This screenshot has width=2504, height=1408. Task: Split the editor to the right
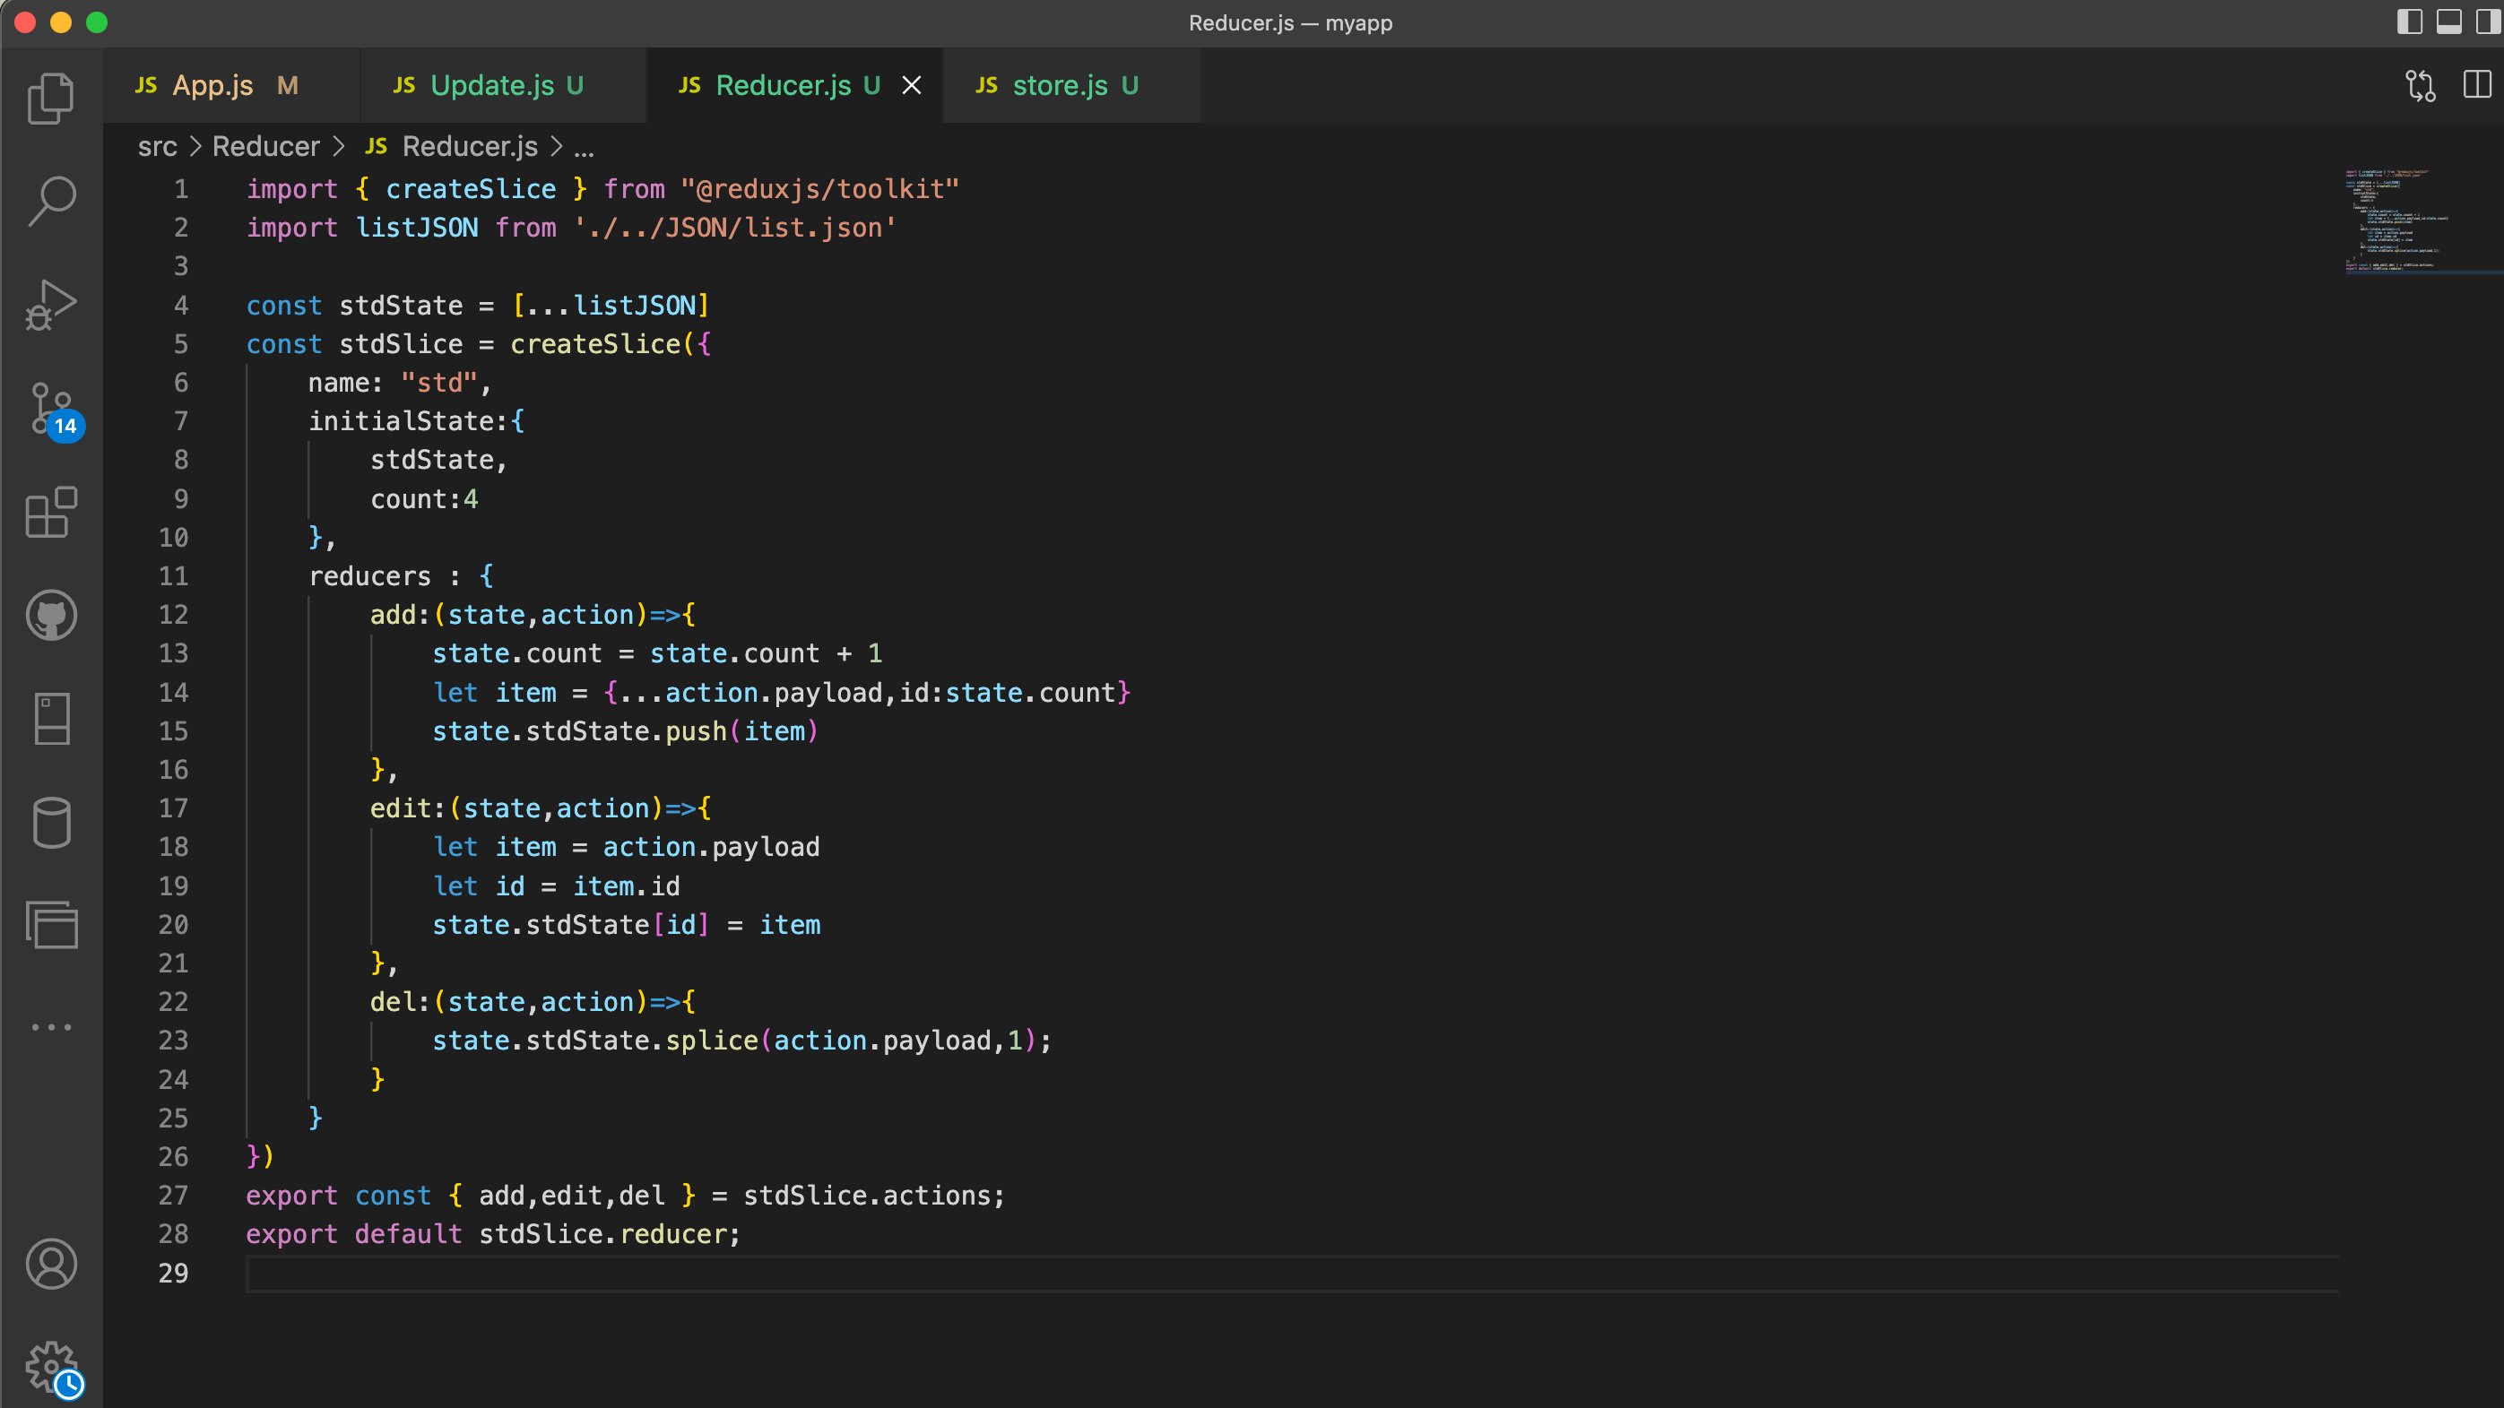coord(2478,84)
